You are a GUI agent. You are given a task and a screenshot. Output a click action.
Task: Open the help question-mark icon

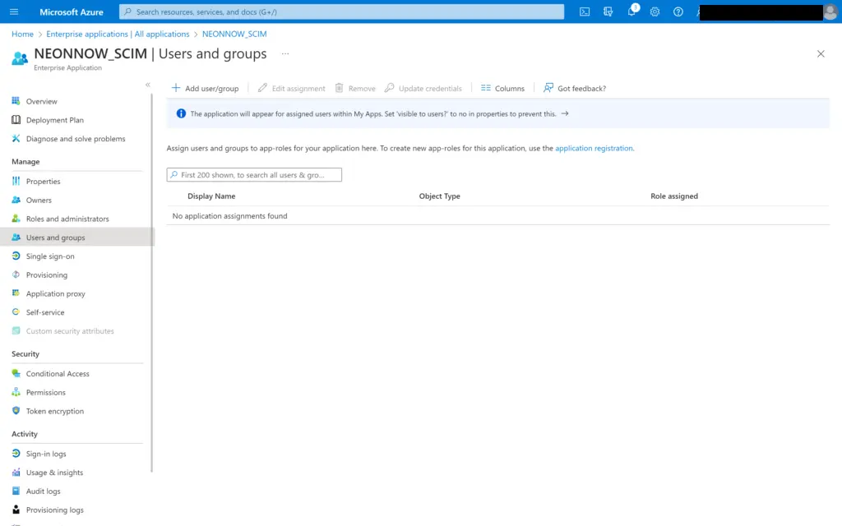(x=677, y=12)
